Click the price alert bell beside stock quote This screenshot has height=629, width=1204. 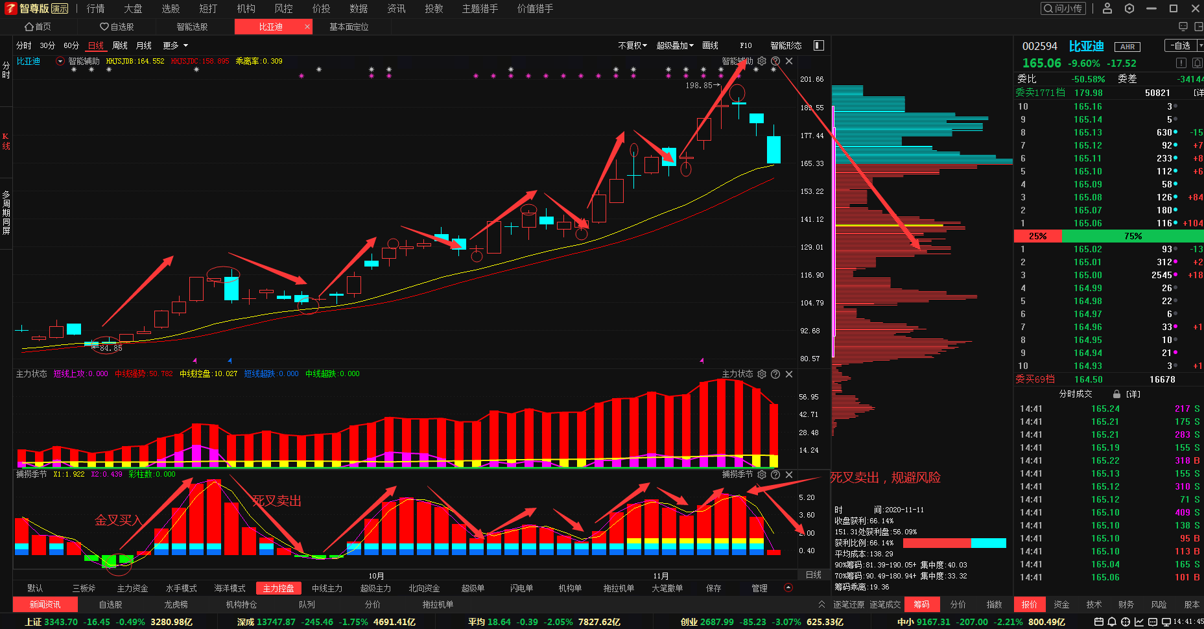point(1197,63)
